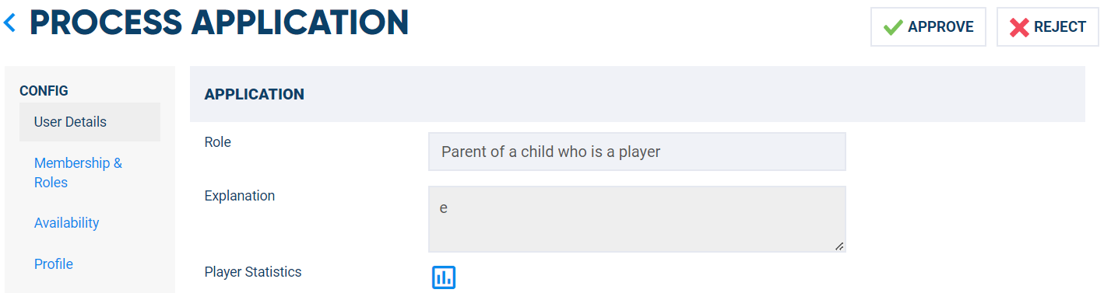This screenshot has height=293, width=1118.
Task: Go back using the blue chevron arrow
Action: (x=9, y=24)
